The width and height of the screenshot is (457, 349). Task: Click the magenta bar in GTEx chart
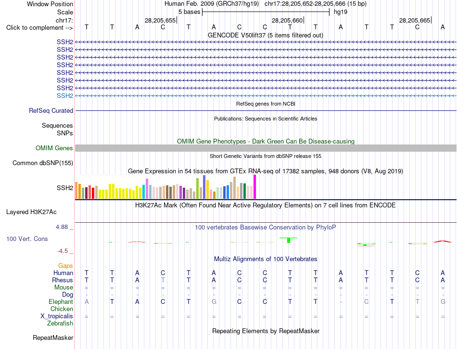(x=255, y=187)
